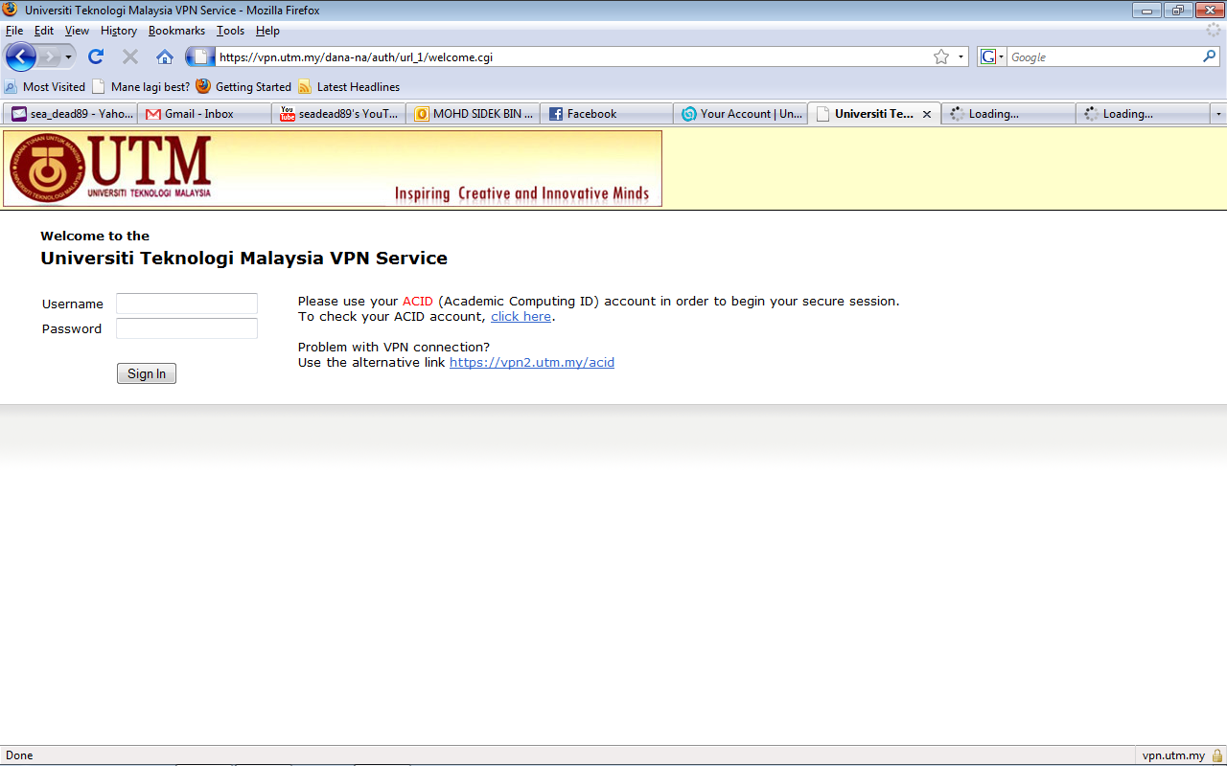Focus the Google search box
This screenshot has width=1227, height=766.
pos(1103,56)
